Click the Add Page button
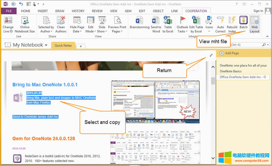This screenshot has width=272, height=166. coord(229,53)
